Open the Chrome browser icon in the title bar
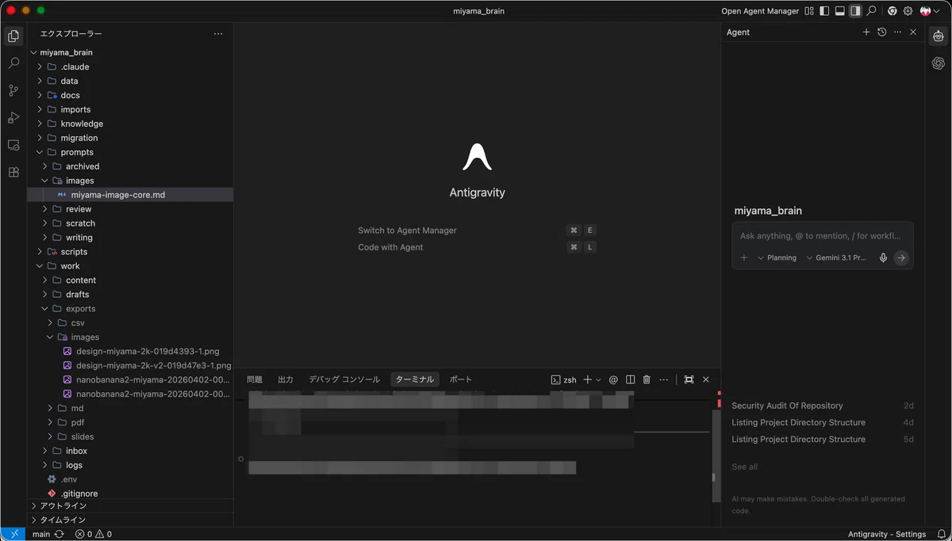The image size is (952, 541). (892, 11)
